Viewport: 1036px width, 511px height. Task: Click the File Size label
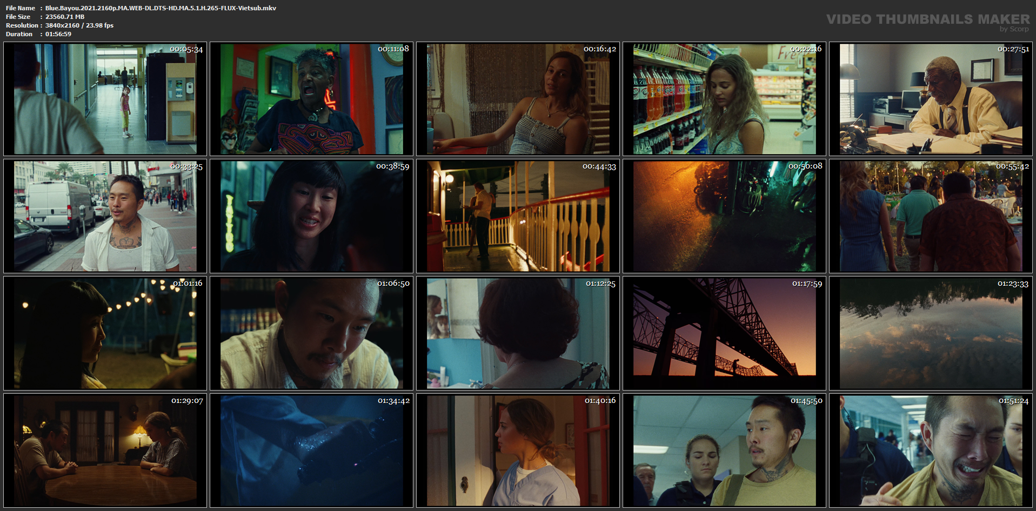(x=18, y=17)
